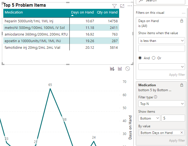This screenshot has width=188, height=146.
Task: Click the 65 data label on line chart
Action: pyautogui.click(x=50, y=85)
